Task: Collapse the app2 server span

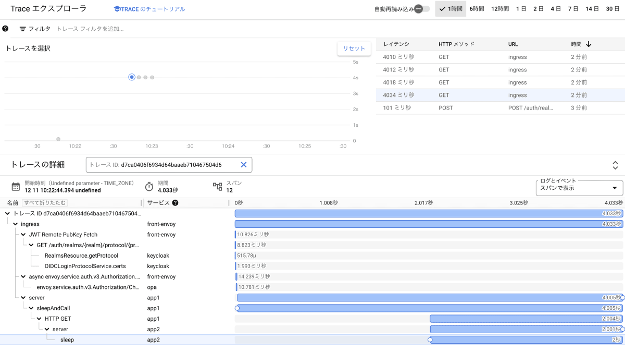Action: click(47, 329)
